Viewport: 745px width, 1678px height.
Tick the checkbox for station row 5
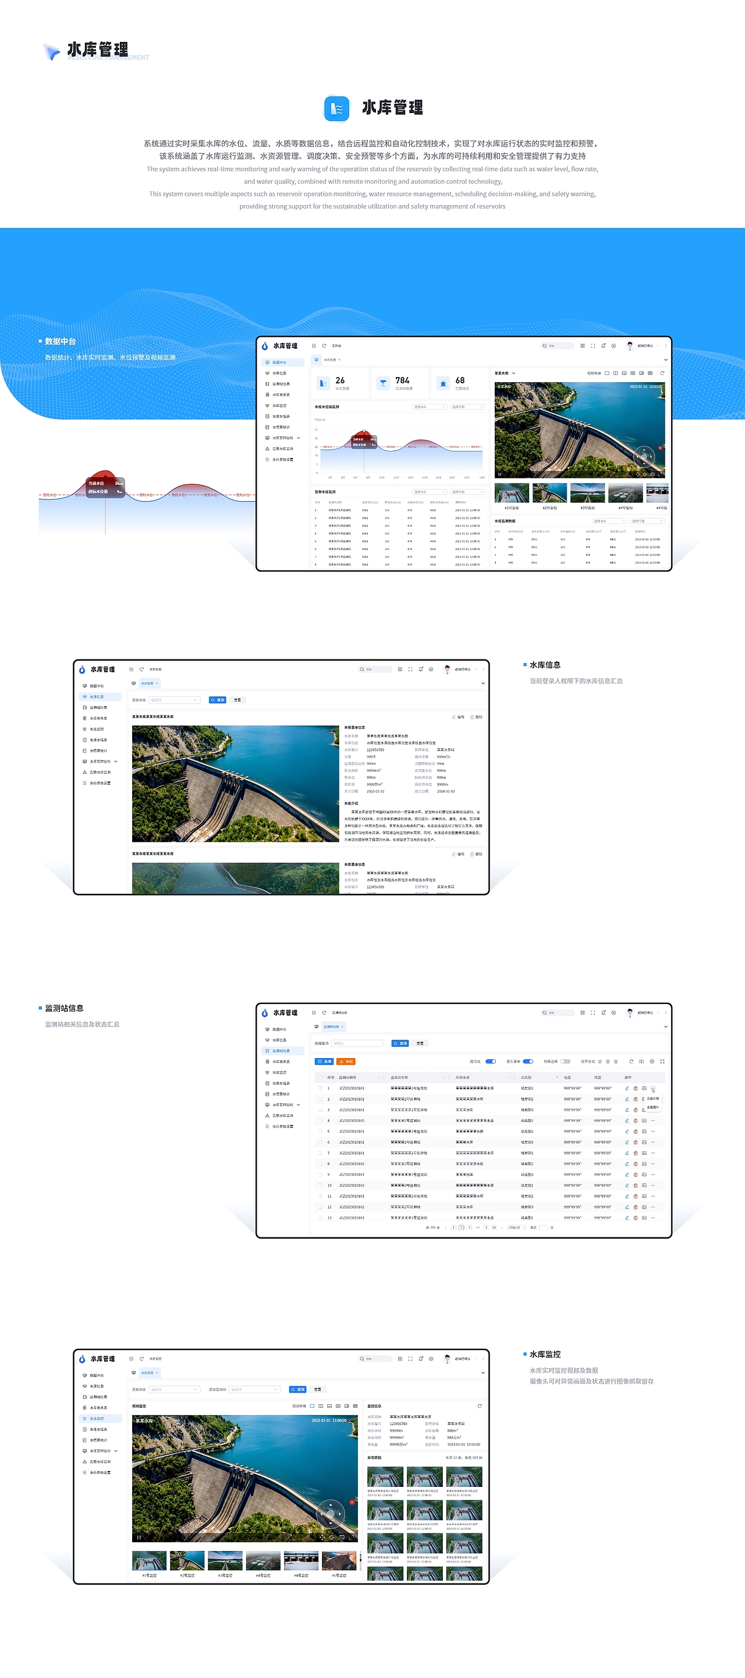click(320, 1131)
